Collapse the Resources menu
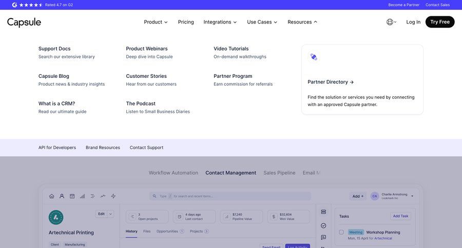462x248 pixels. click(x=302, y=22)
